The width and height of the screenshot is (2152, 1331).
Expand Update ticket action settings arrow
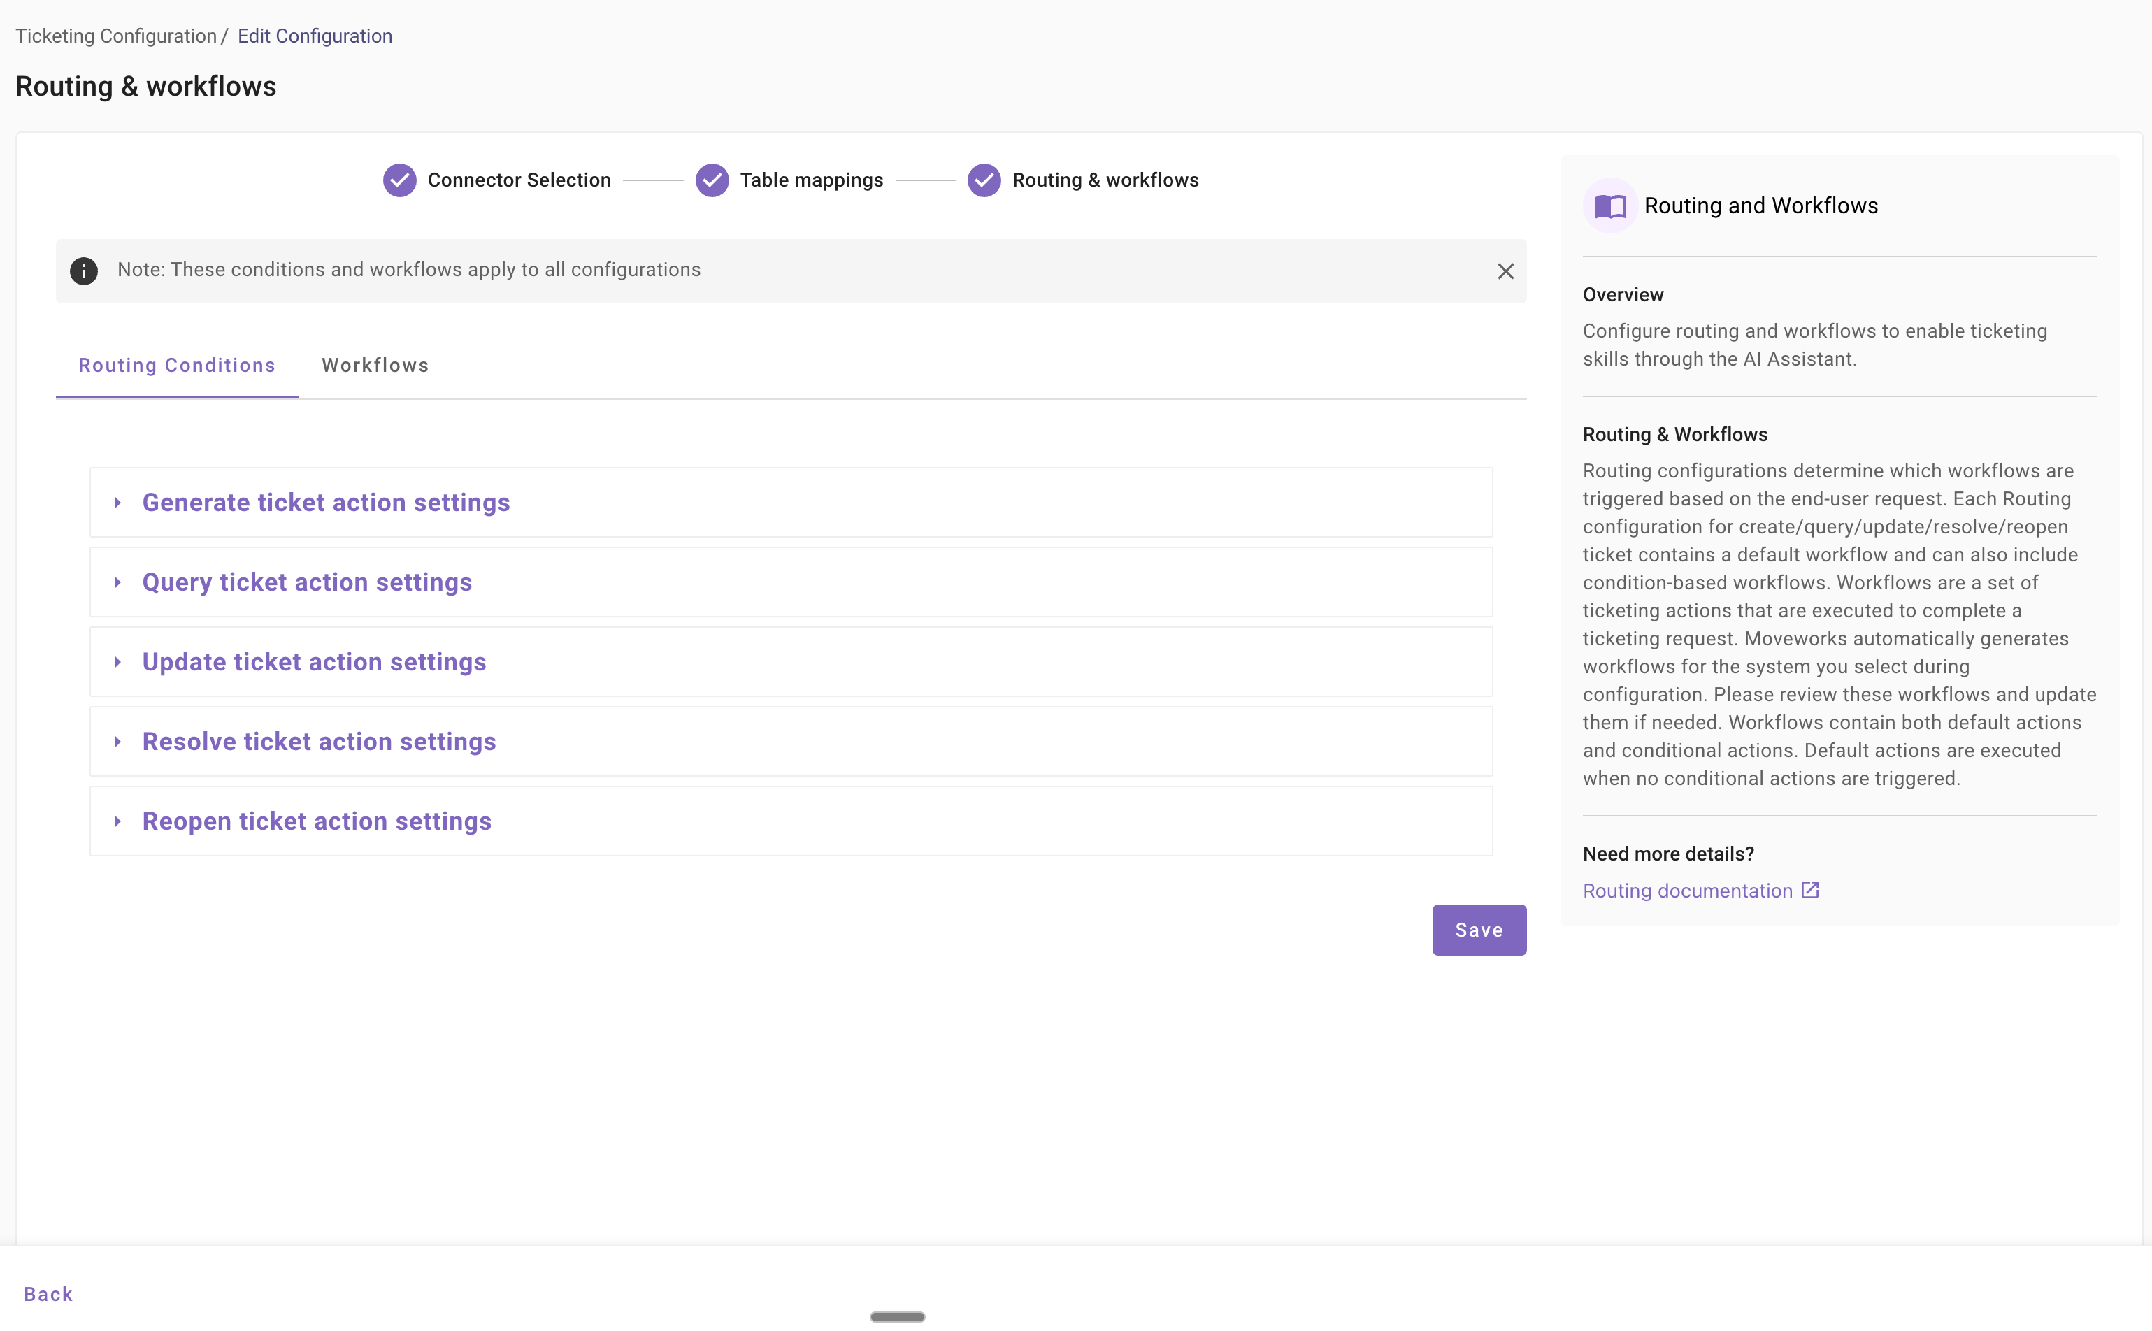[118, 662]
